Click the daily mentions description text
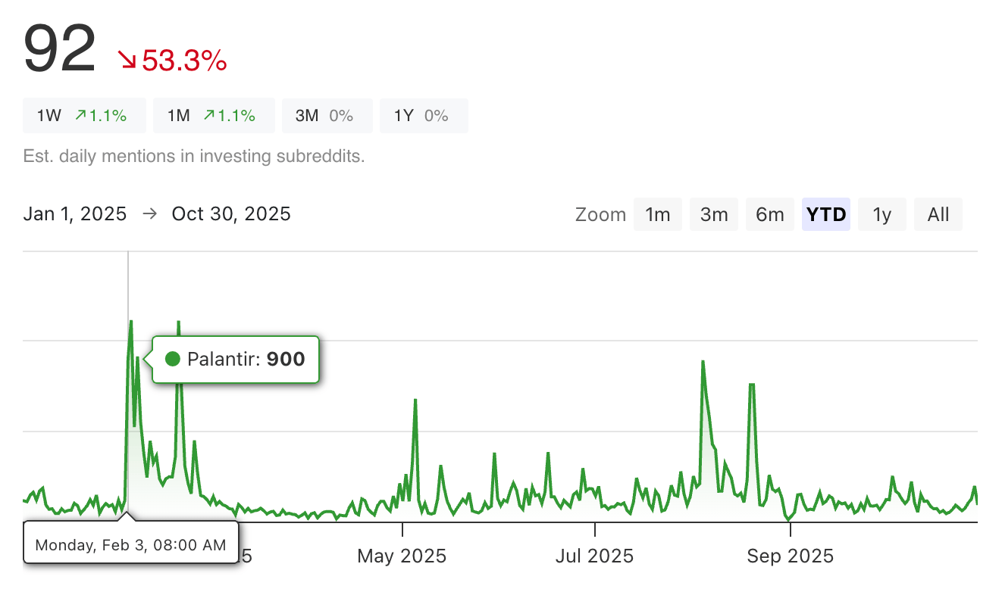Image resolution: width=1002 pixels, height=592 pixels. click(194, 157)
